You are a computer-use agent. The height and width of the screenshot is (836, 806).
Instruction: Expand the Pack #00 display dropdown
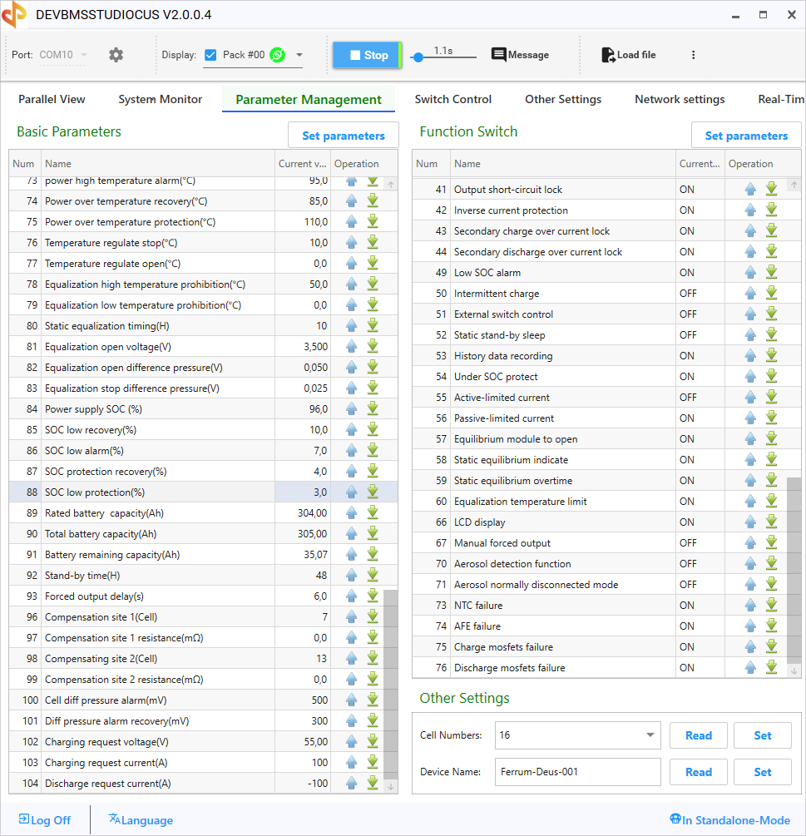[299, 56]
